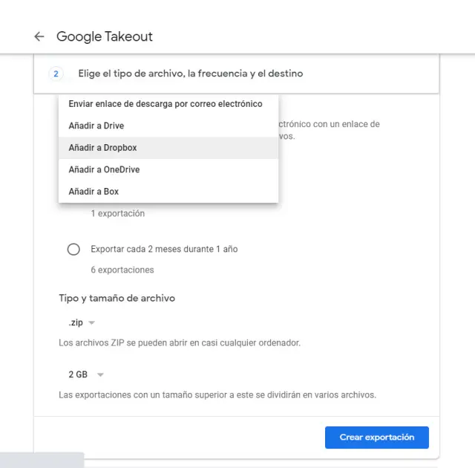Screen dimensions: 475x468
Task: Click the .zip dropdown arrow
Action: point(92,323)
